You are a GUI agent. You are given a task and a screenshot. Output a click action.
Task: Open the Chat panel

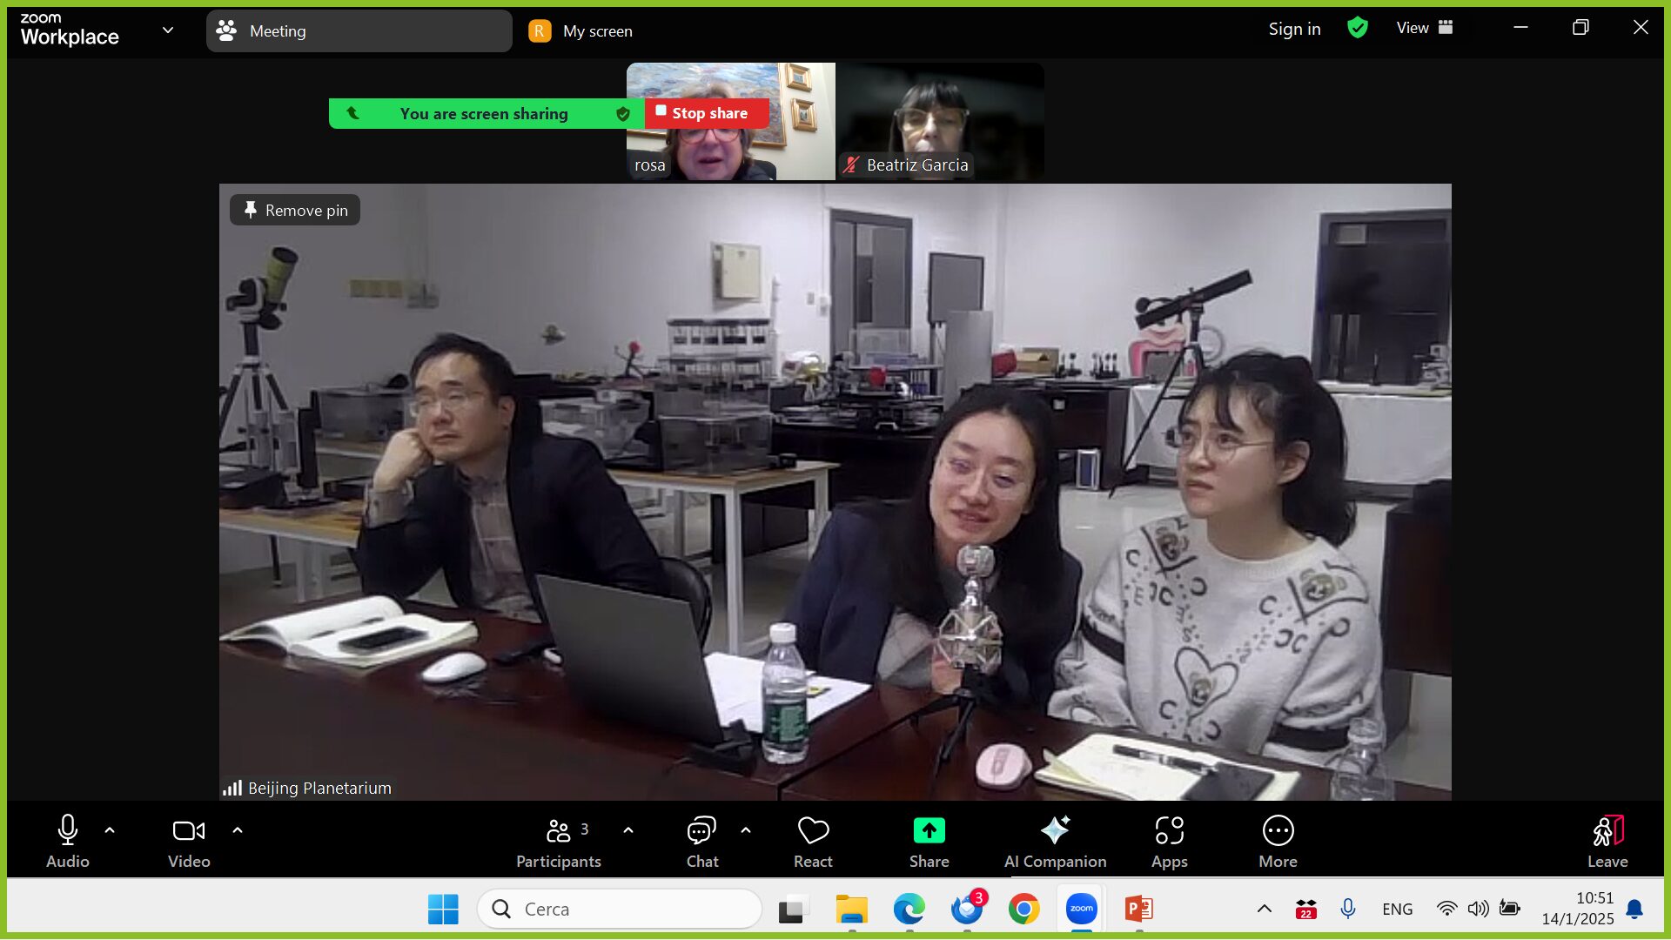tap(701, 841)
